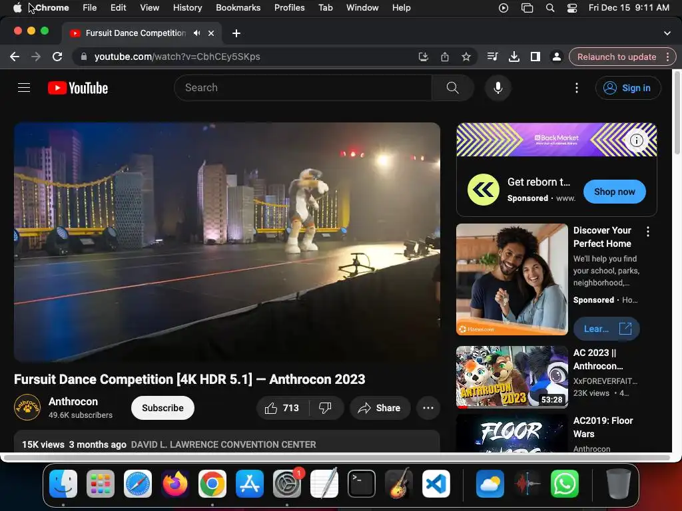Open the Bookmarks menu

(x=238, y=8)
